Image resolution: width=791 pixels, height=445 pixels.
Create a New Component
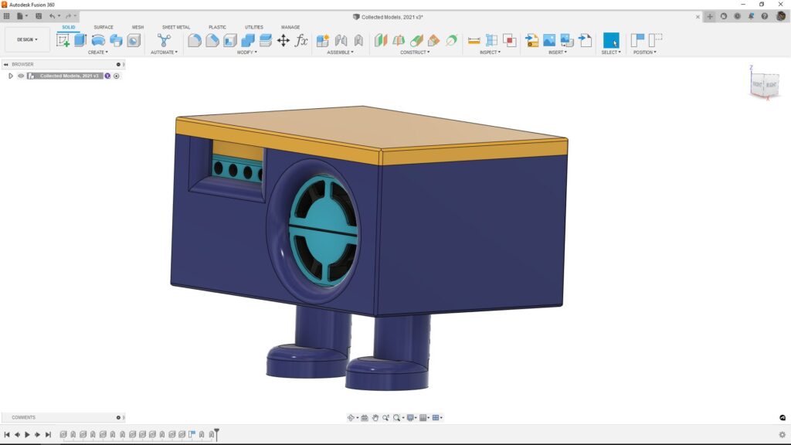pyautogui.click(x=323, y=40)
